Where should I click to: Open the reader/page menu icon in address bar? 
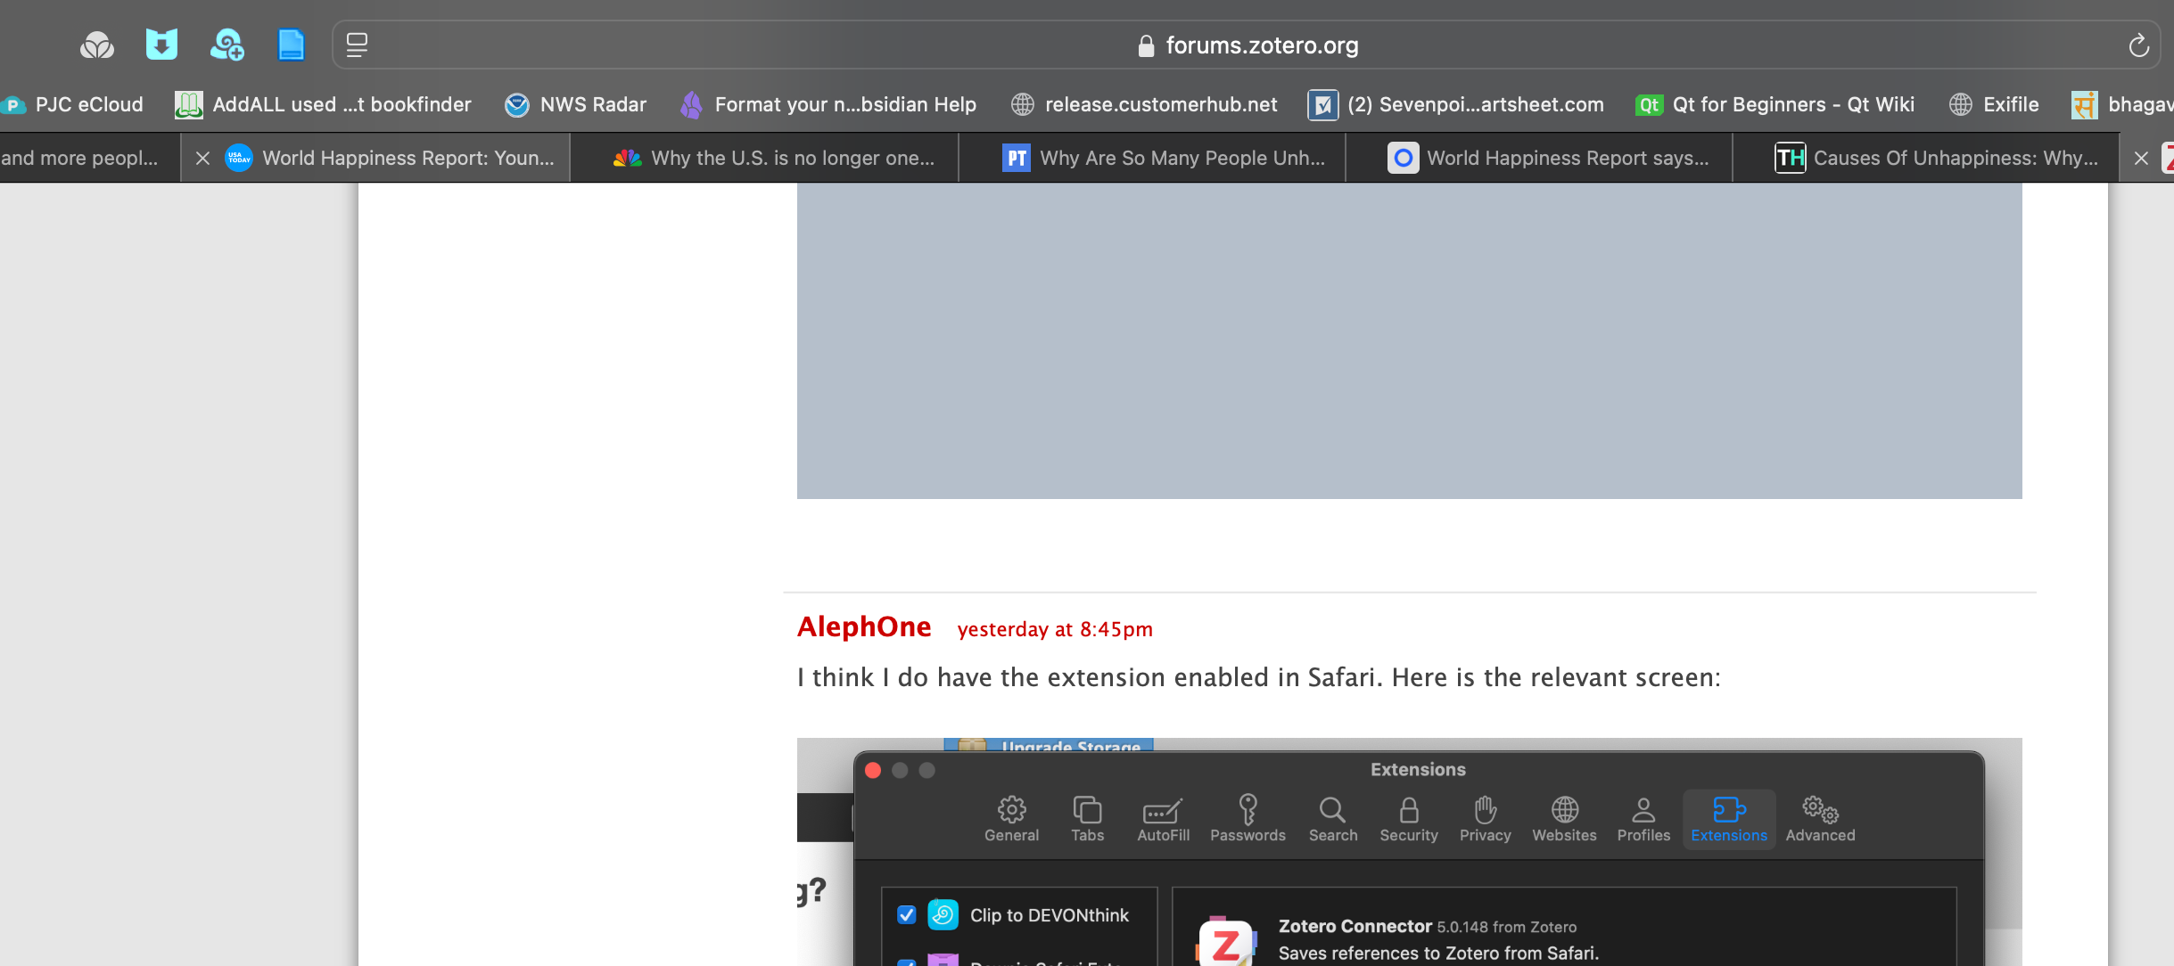coord(357,45)
